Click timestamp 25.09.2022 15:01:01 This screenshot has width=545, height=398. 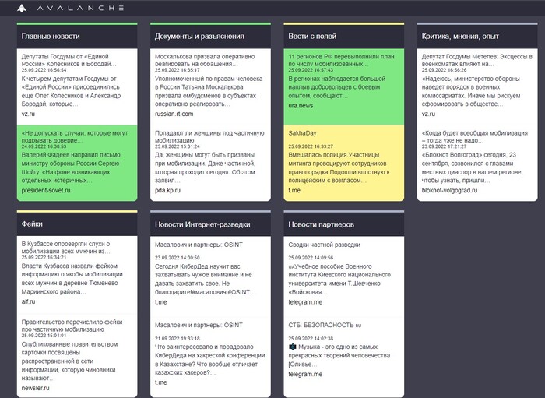(44, 336)
